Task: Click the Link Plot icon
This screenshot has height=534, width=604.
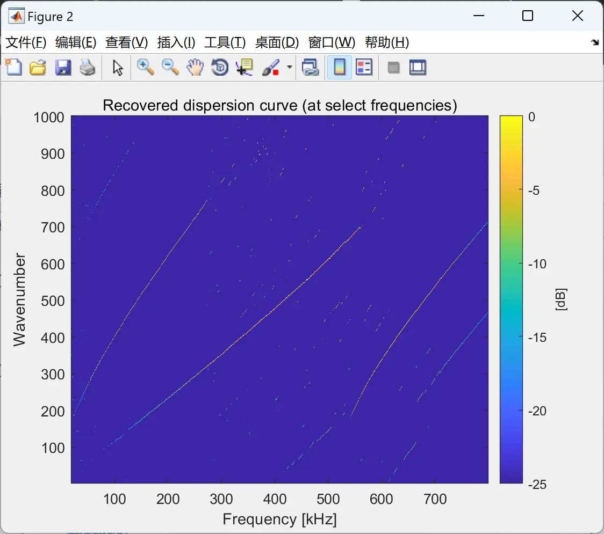Action: click(x=311, y=67)
